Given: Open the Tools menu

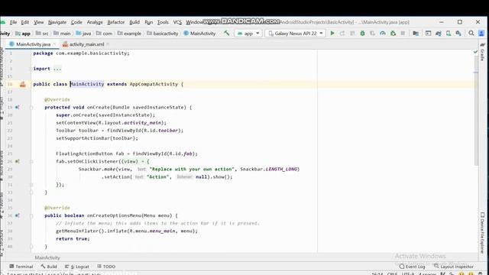Looking at the screenshot, I should coord(163,22).
